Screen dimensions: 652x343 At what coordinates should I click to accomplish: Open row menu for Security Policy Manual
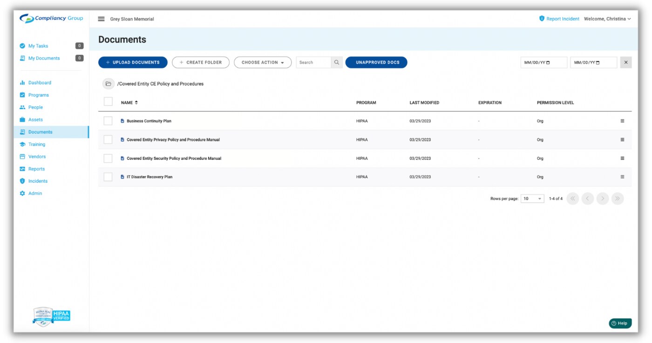tap(622, 158)
